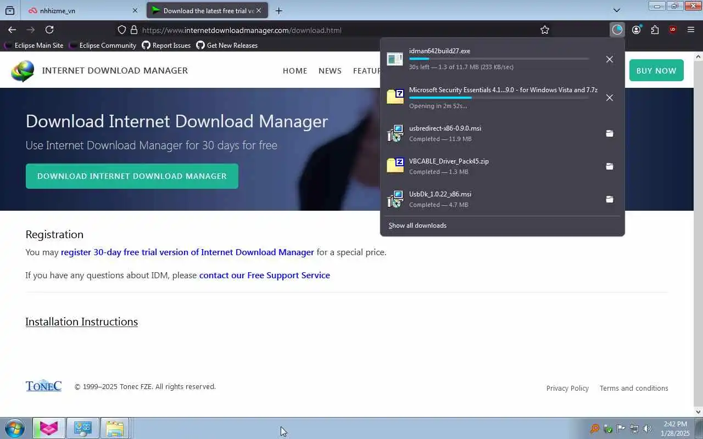Bookmark this page with the star
The height and width of the screenshot is (439, 703).
click(x=544, y=30)
